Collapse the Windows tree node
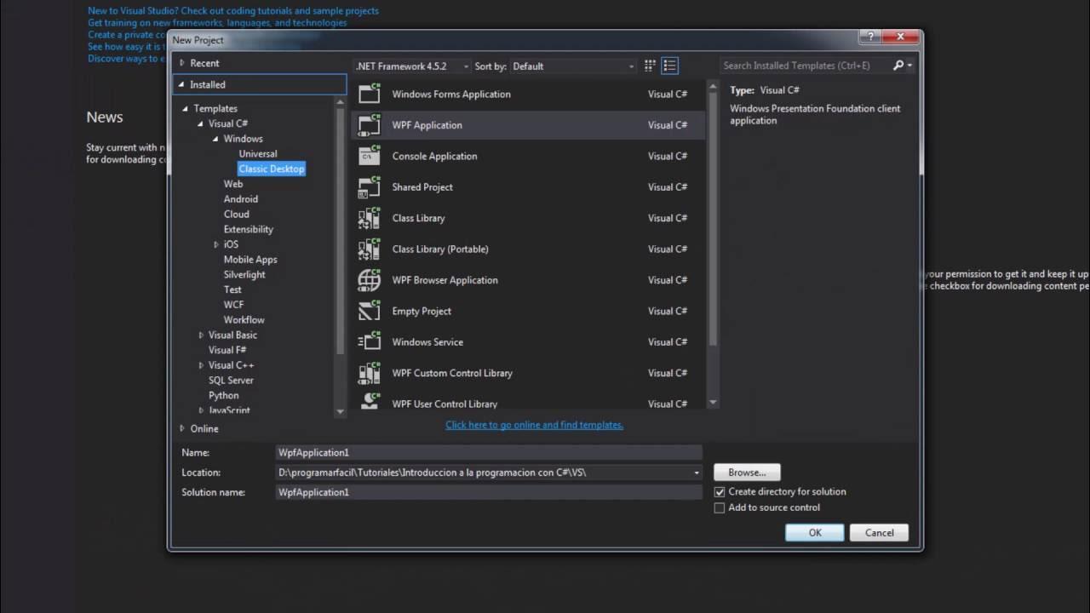 [216, 139]
